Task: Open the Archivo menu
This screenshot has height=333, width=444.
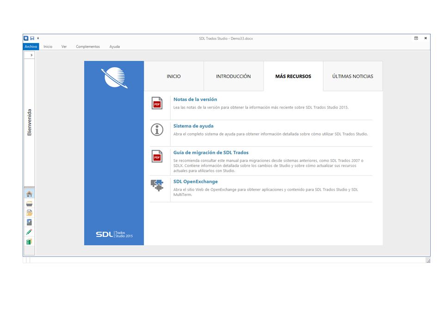Action: coord(31,46)
